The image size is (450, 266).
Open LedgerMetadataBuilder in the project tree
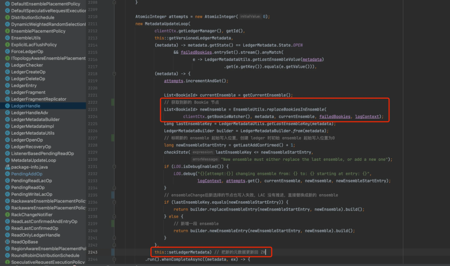35,119
